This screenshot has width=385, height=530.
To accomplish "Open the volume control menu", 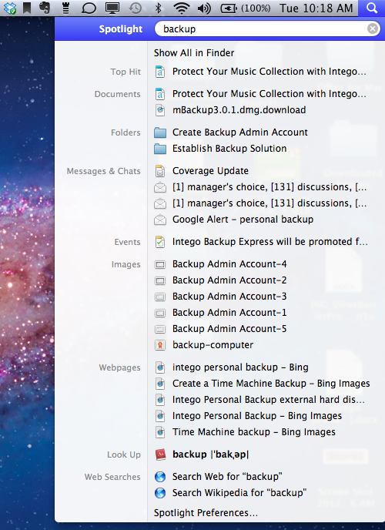I will tap(204, 8).
